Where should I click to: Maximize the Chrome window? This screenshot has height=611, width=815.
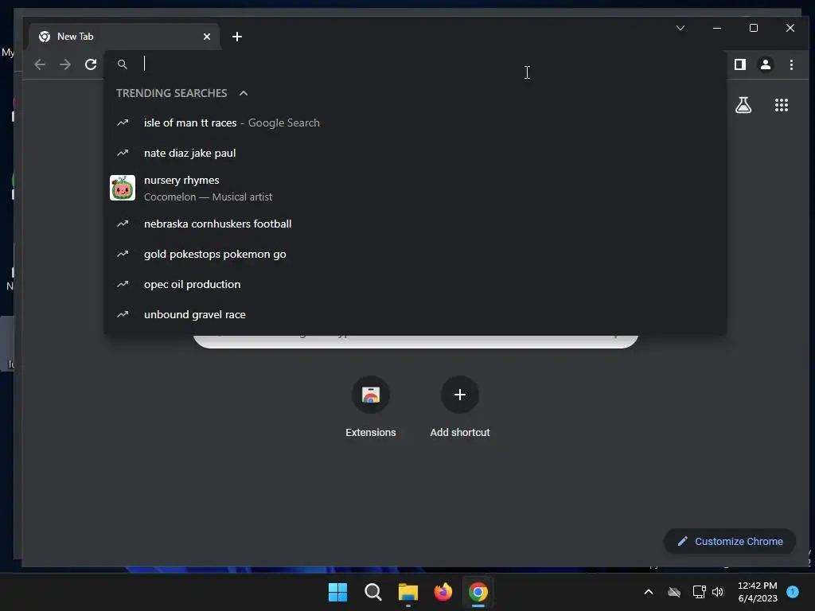tap(754, 28)
